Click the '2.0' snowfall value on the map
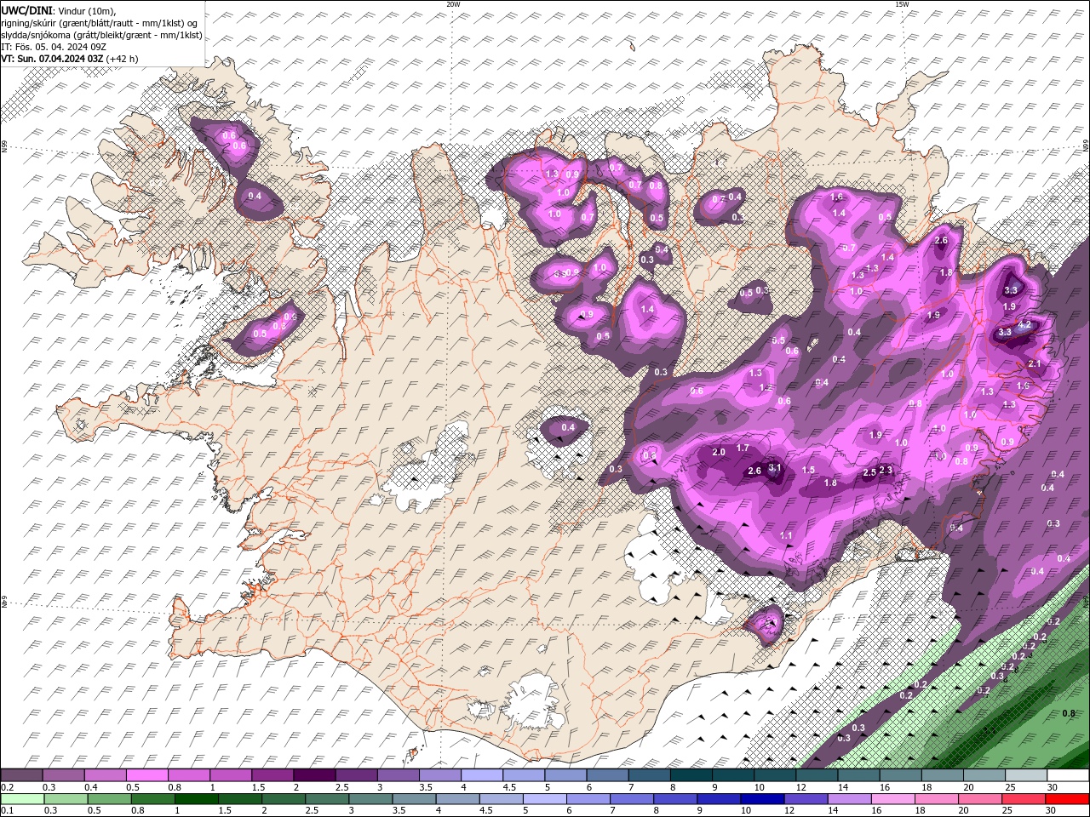This screenshot has width=1090, height=817. click(719, 452)
